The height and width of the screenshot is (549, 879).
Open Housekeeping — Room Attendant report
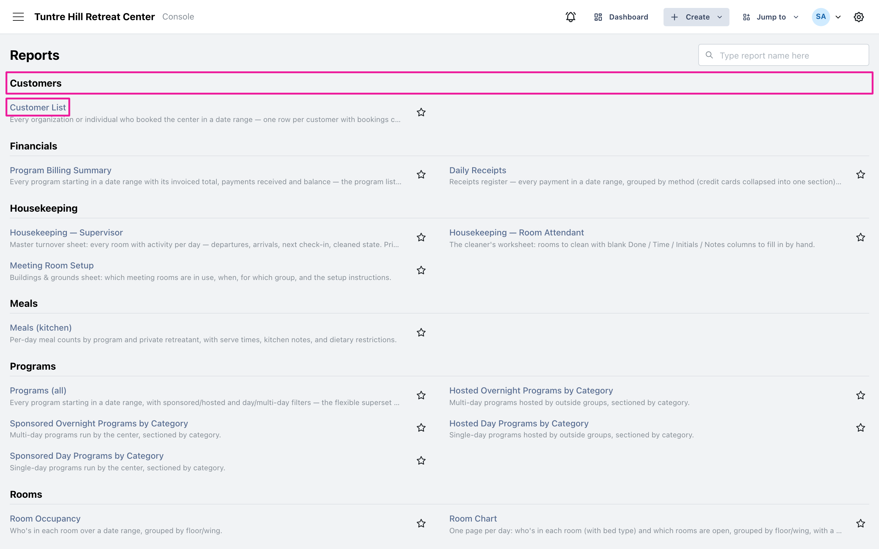pyautogui.click(x=516, y=232)
